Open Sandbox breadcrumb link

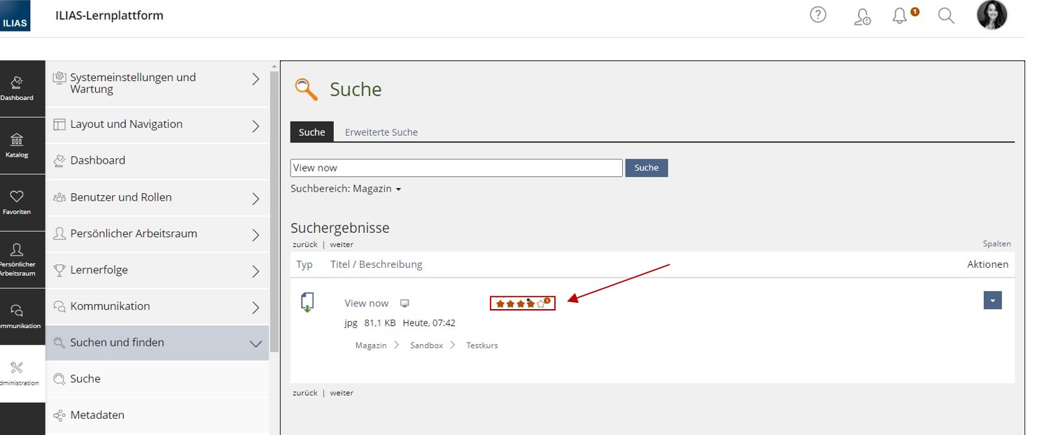click(x=427, y=345)
